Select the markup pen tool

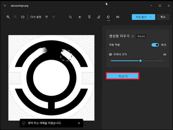(x=99, y=17)
